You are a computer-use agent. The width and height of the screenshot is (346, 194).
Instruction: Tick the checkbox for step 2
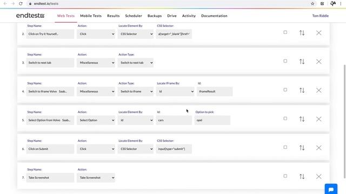(x=285, y=32)
